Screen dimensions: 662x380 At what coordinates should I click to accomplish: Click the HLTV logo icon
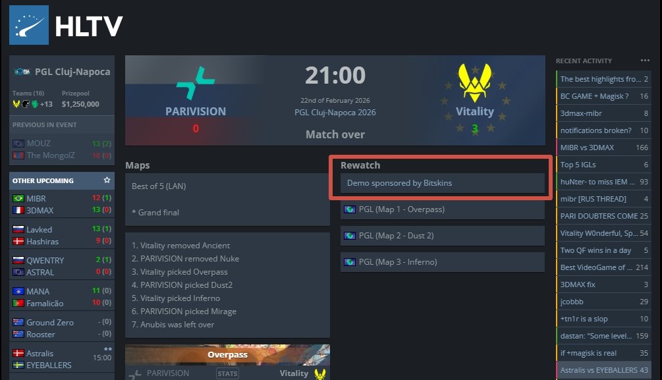29,25
